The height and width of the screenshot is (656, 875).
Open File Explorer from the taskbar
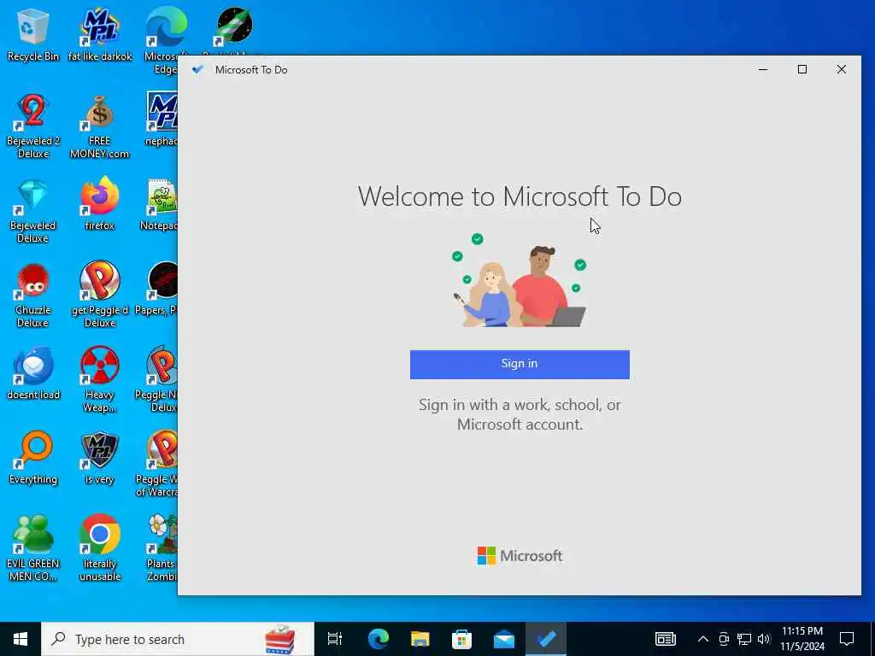[420, 639]
